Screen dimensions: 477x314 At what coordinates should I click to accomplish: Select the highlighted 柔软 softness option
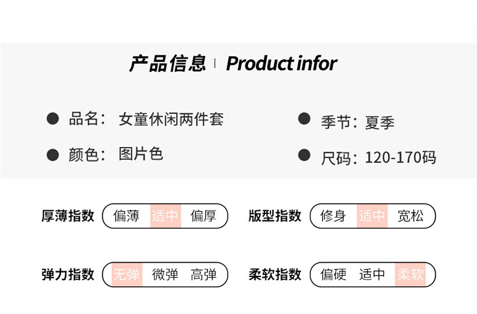(x=411, y=275)
